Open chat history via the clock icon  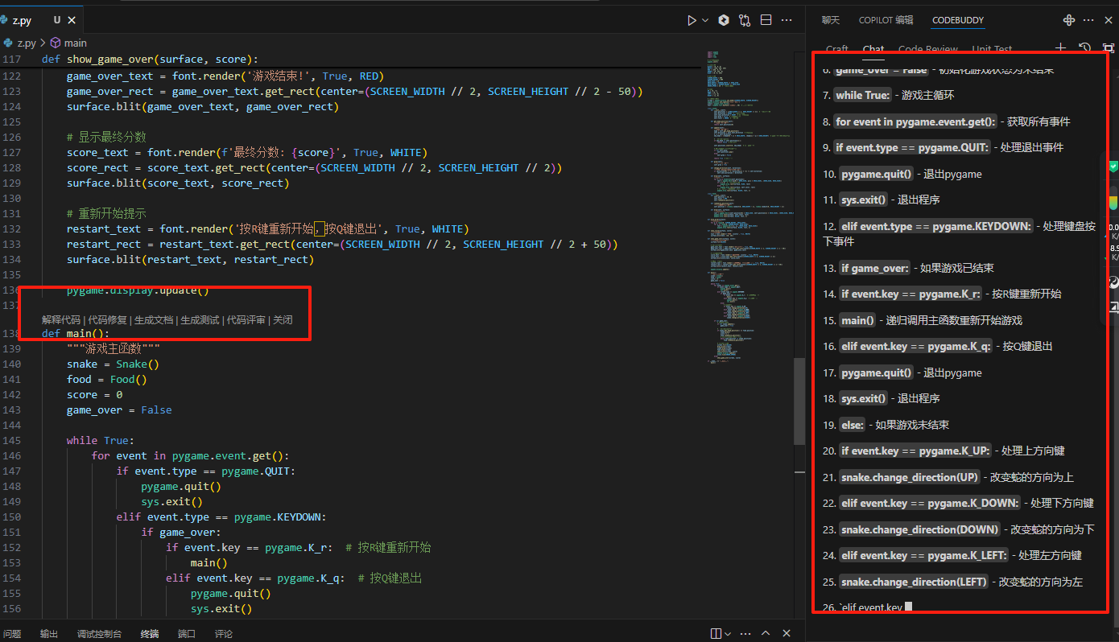1084,48
